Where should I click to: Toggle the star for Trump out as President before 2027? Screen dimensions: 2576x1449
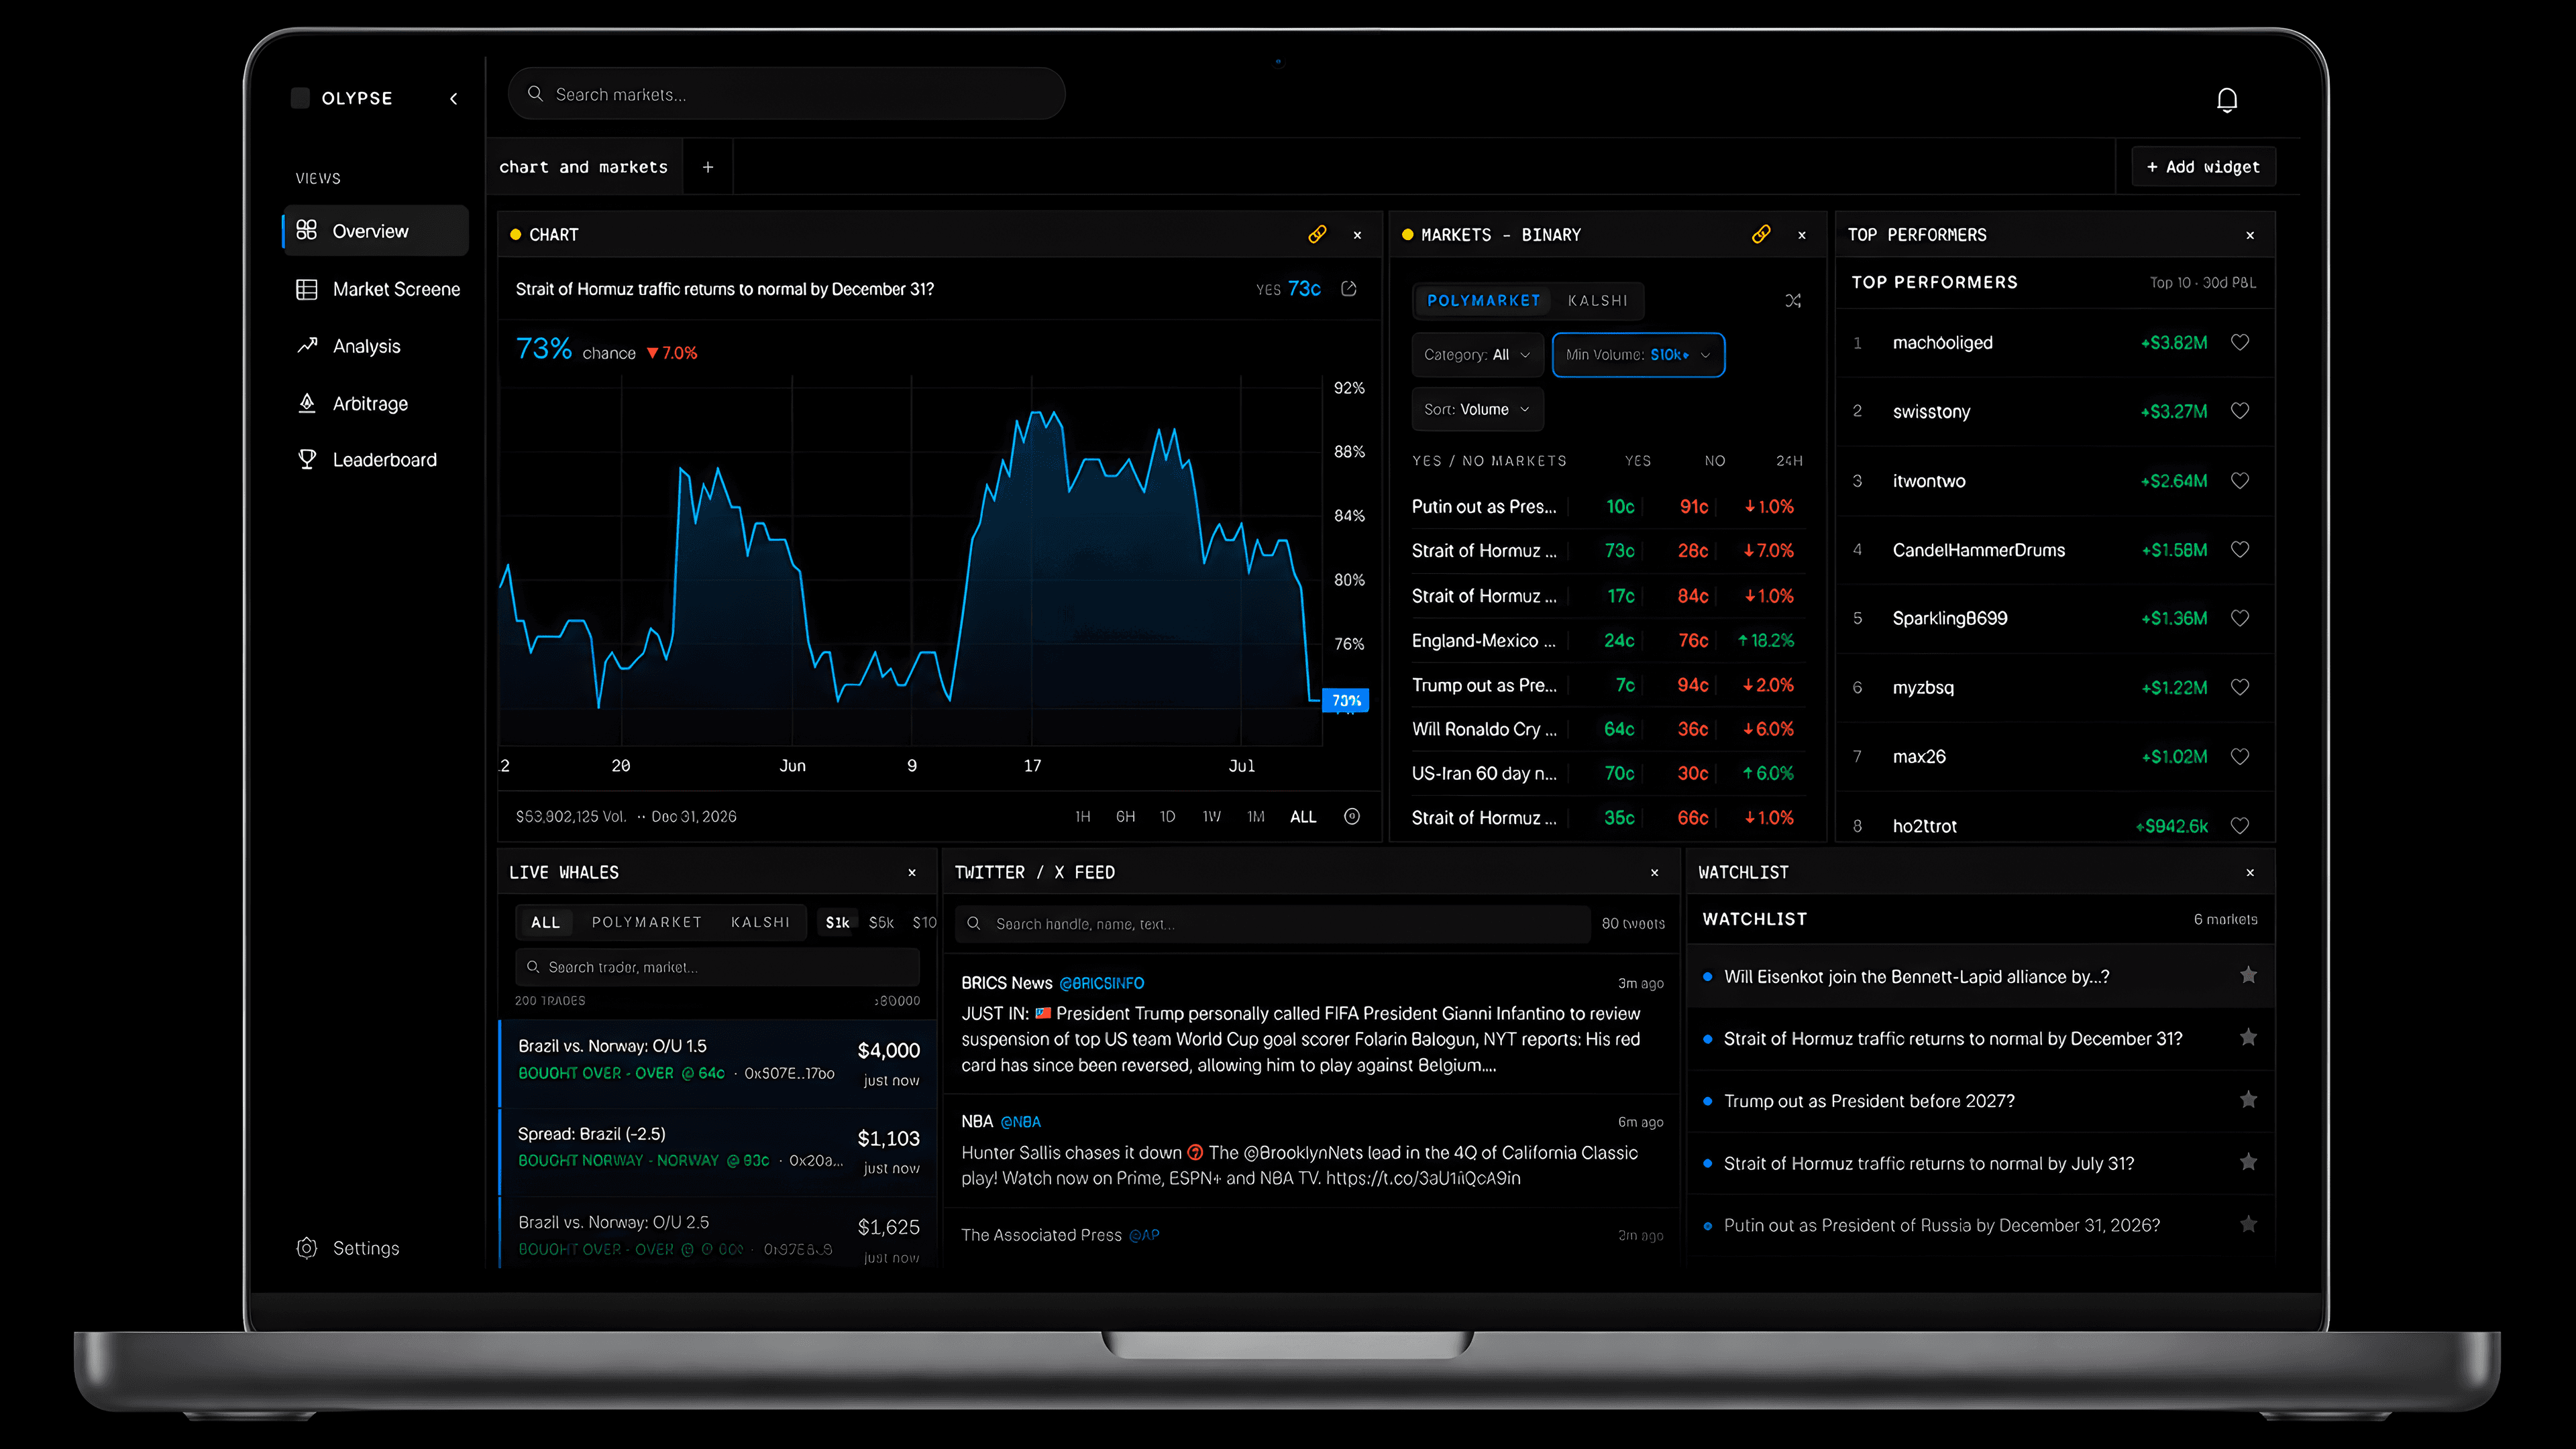click(2248, 1100)
